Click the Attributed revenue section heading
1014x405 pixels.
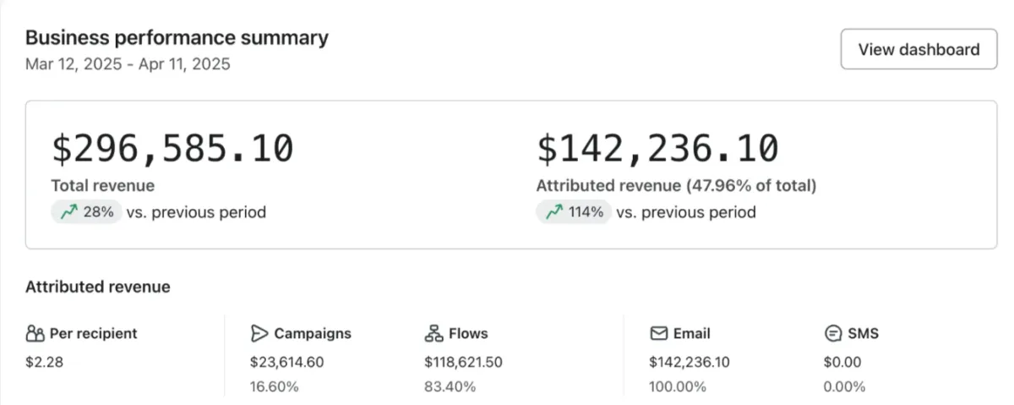tap(98, 287)
